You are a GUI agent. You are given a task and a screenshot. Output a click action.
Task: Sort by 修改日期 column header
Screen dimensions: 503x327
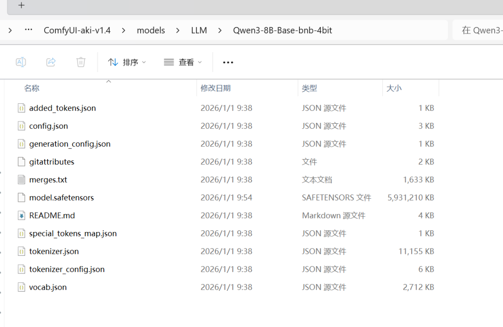(x=216, y=88)
